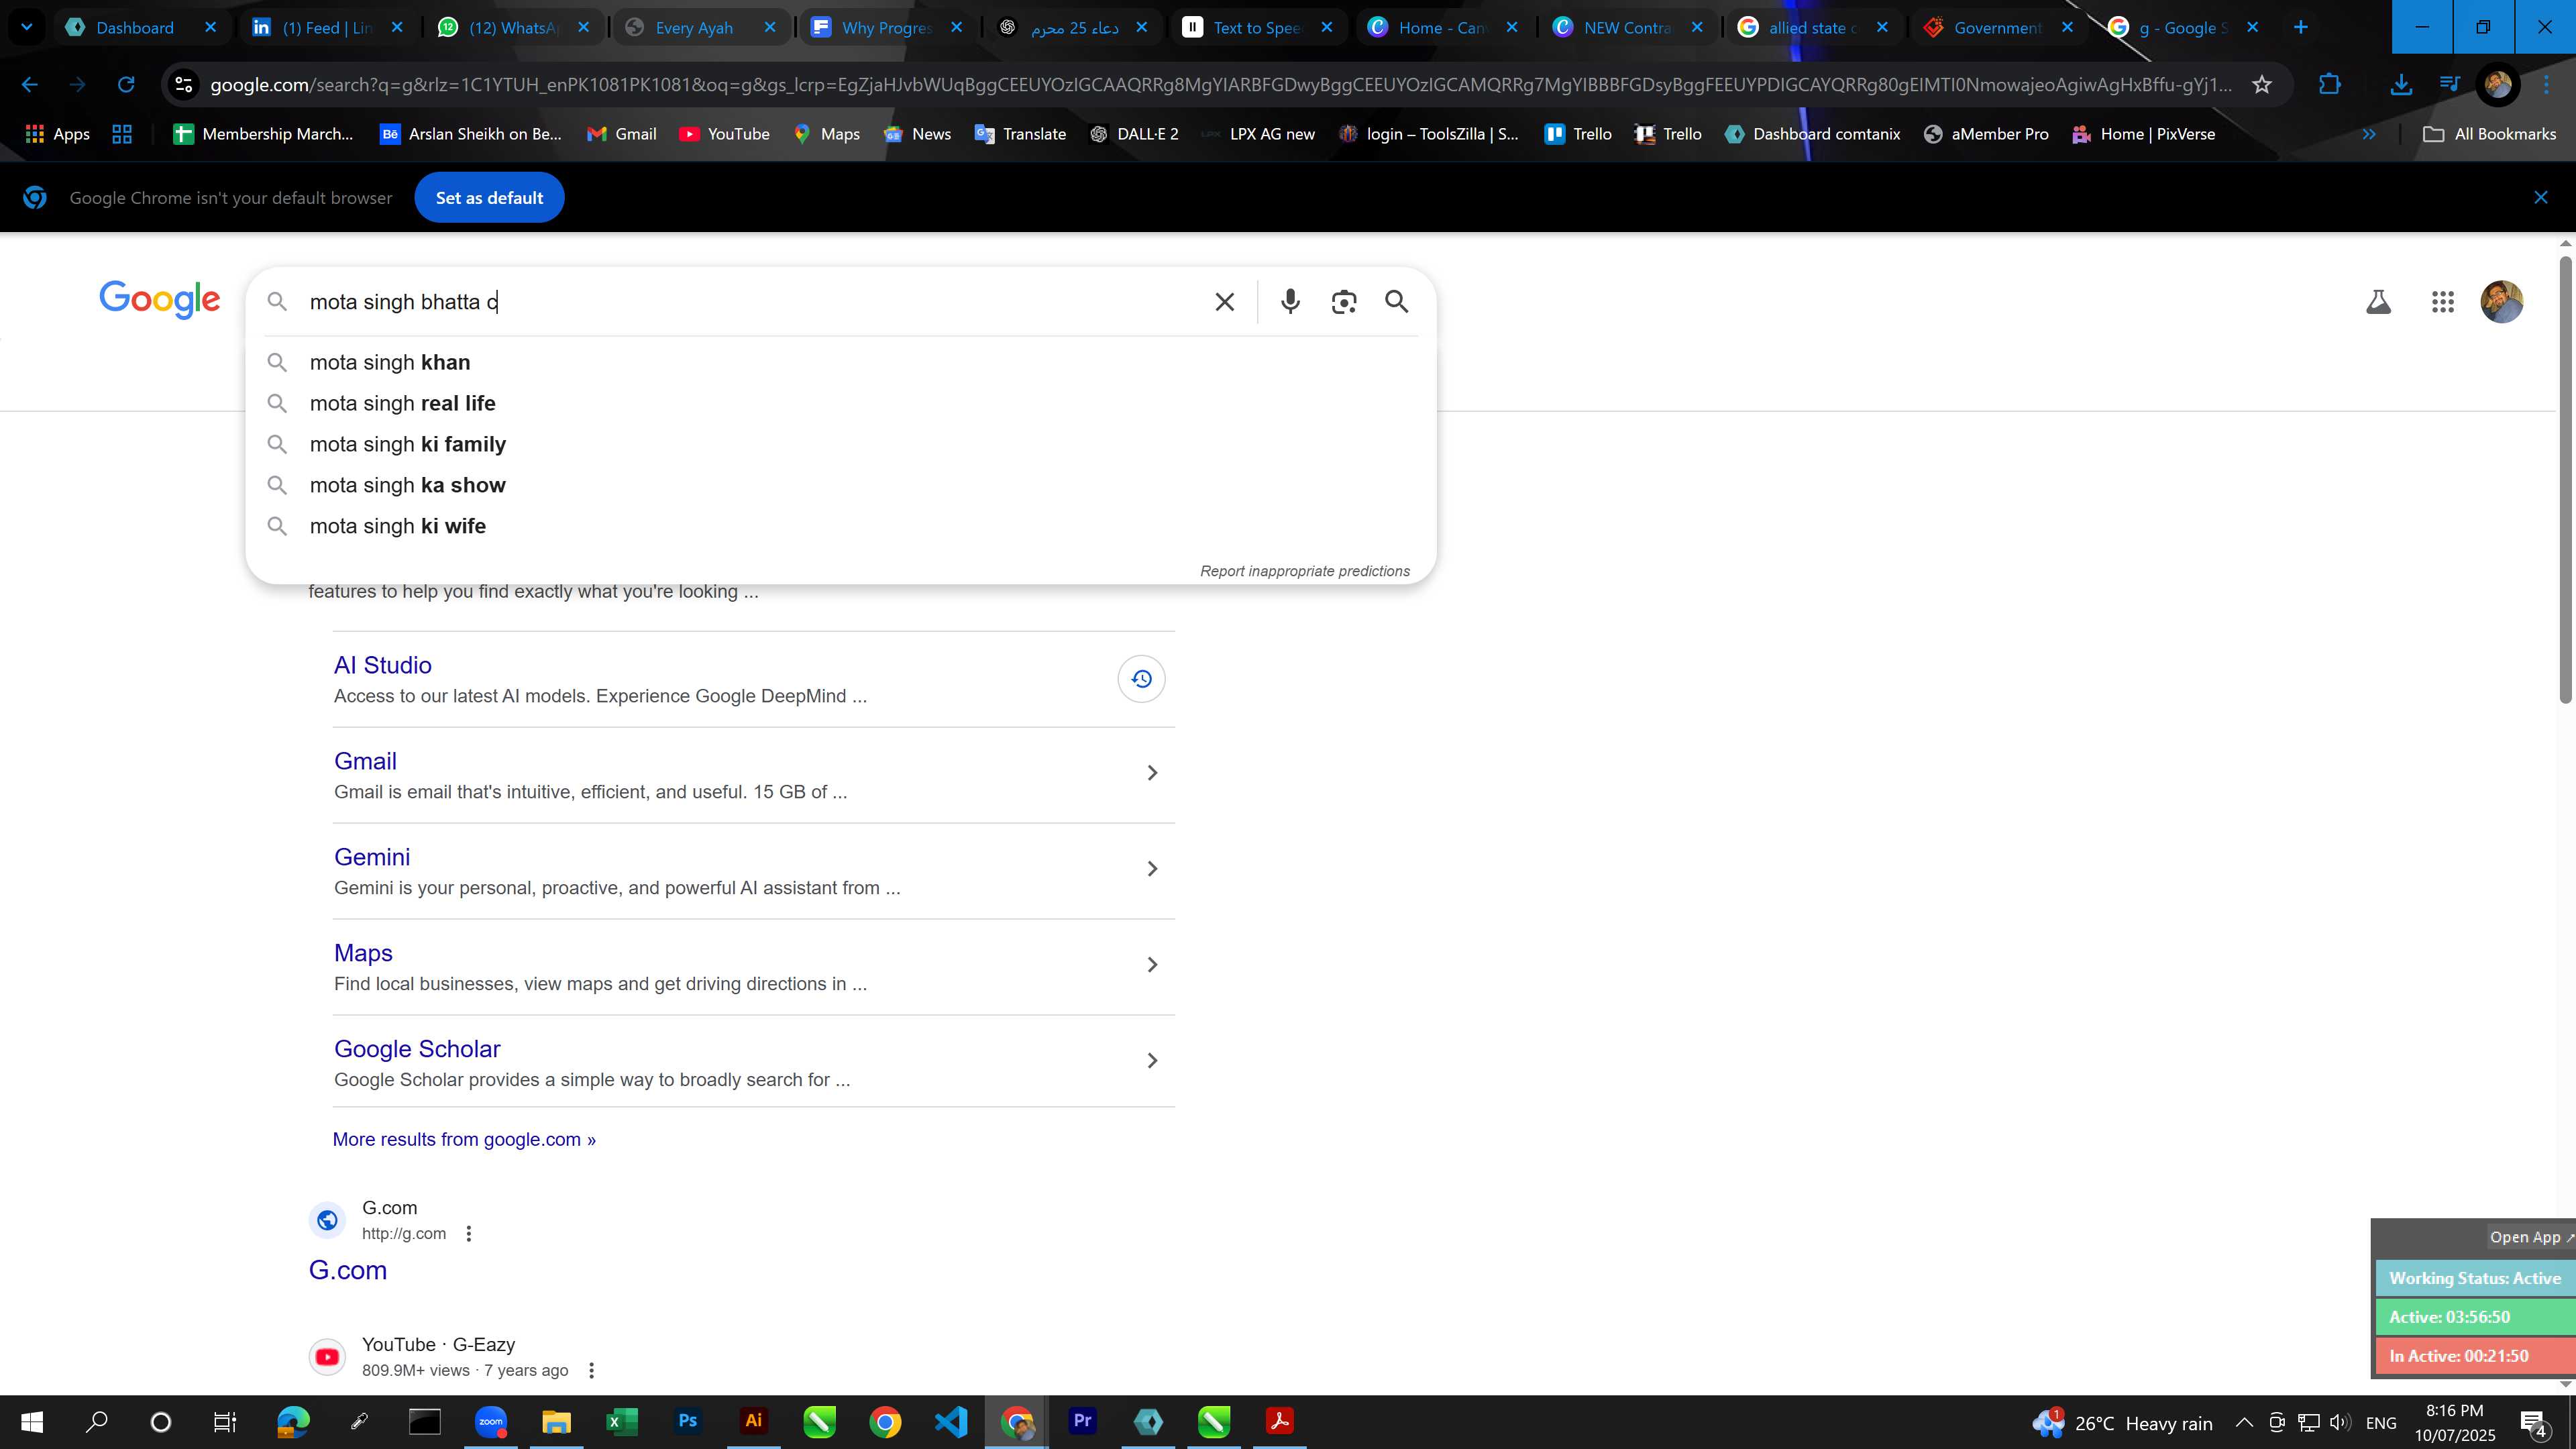Open the YouTube bookmark
Screen dimensions: 2576x1449
point(724,134)
